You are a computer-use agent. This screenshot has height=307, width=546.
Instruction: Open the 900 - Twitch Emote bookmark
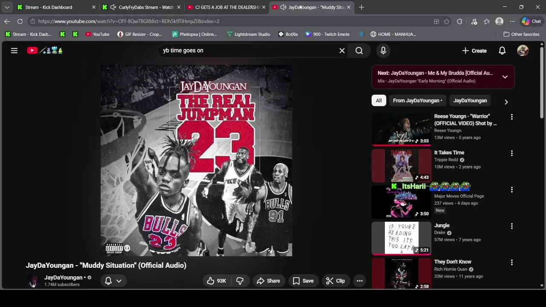click(x=328, y=34)
